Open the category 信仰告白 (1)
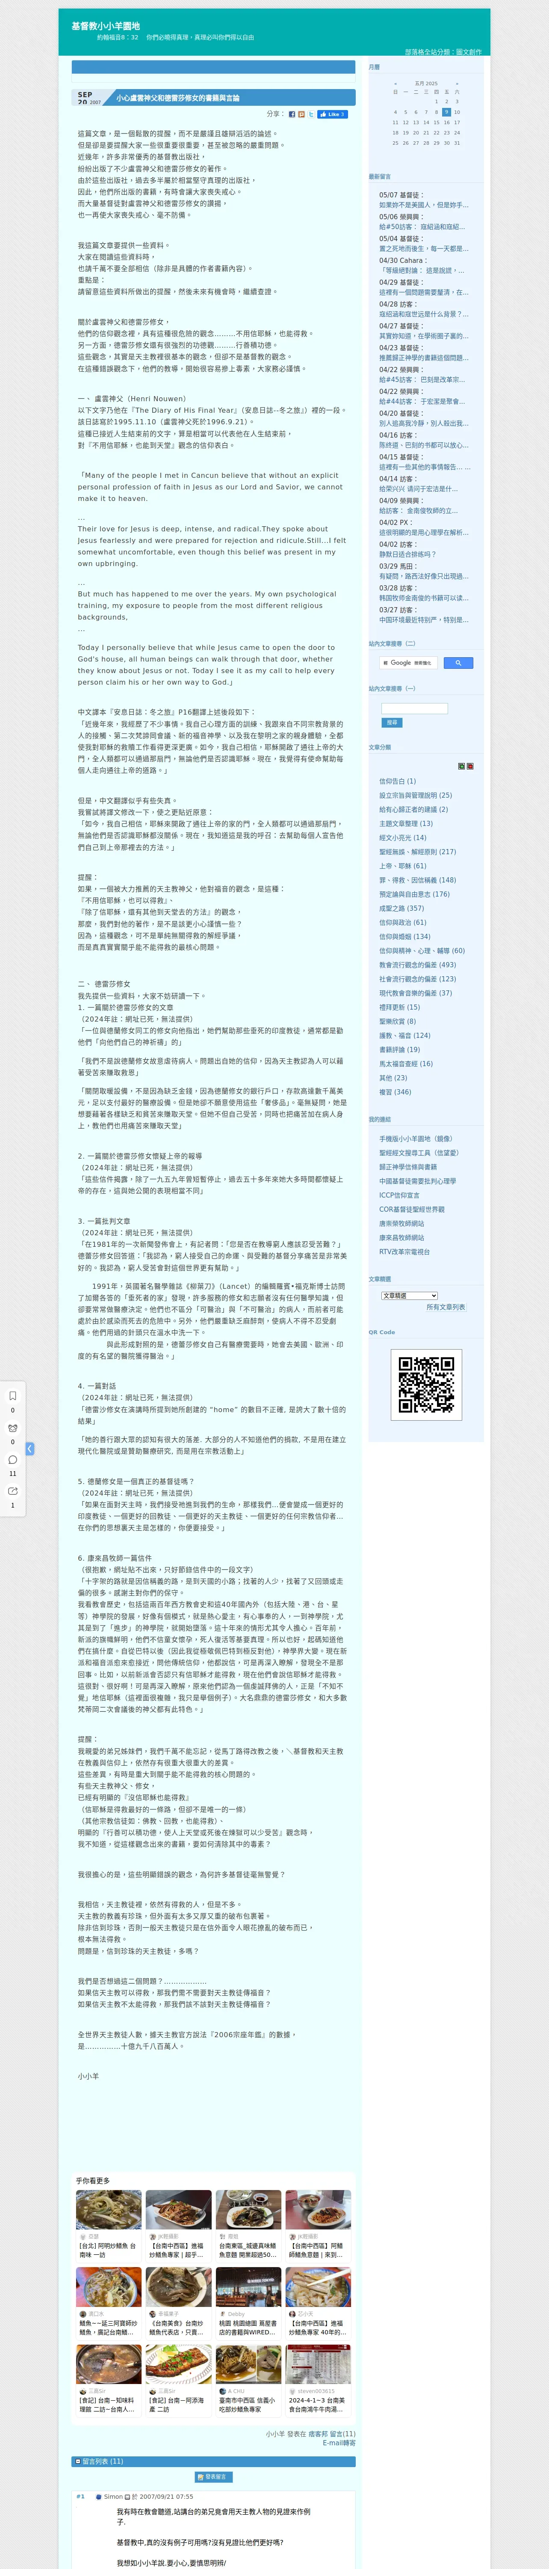Image resolution: width=549 pixels, height=2569 pixels. tap(398, 781)
